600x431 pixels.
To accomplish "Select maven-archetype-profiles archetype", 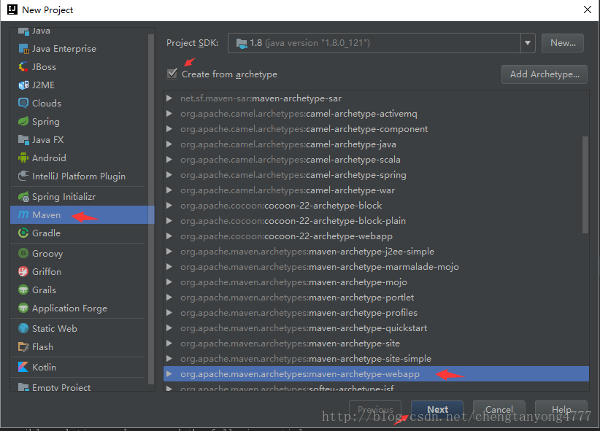I will click(376, 312).
